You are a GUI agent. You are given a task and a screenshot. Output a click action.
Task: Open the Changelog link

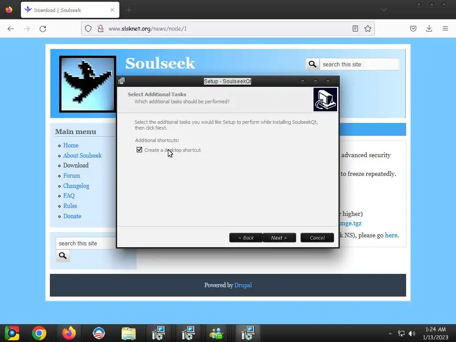76,186
